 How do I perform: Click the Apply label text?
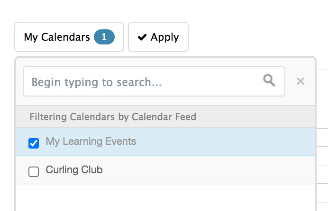pos(164,37)
